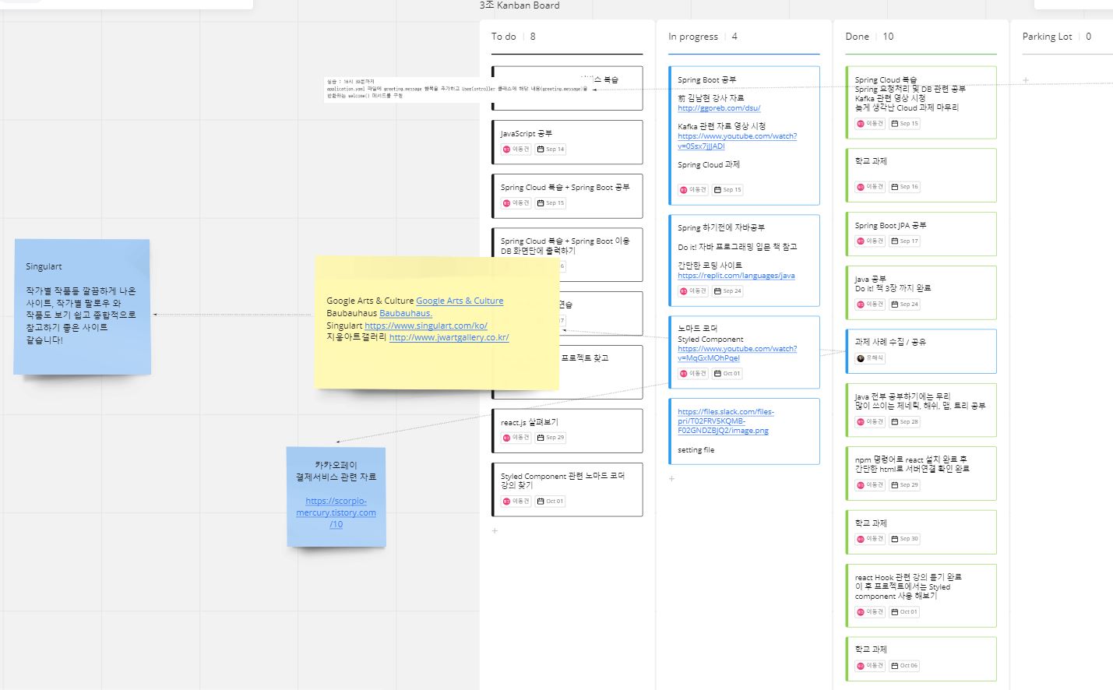Click the Oct 06 date on last 학교 과제 card
Viewport: 1113px width, 690px height.
[x=905, y=666]
